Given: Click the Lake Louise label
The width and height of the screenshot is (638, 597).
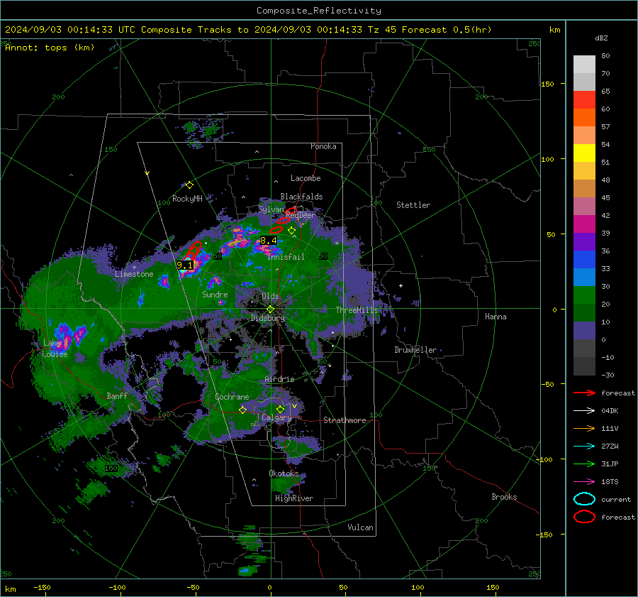Looking at the screenshot, I should [x=55, y=349].
